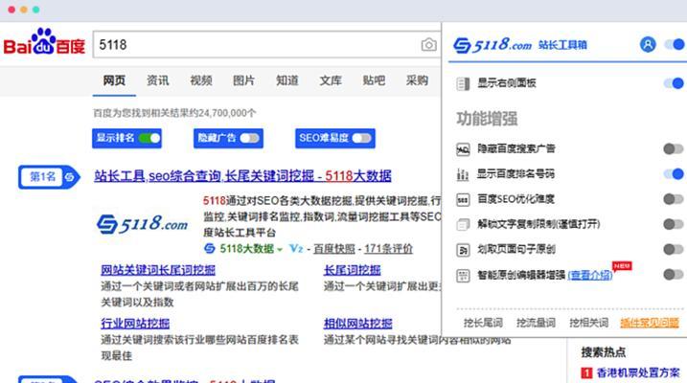Screen dimensions: 687x383
Task: Expand the 5118大数据 dropdown arrow
Action: [x=280, y=250]
